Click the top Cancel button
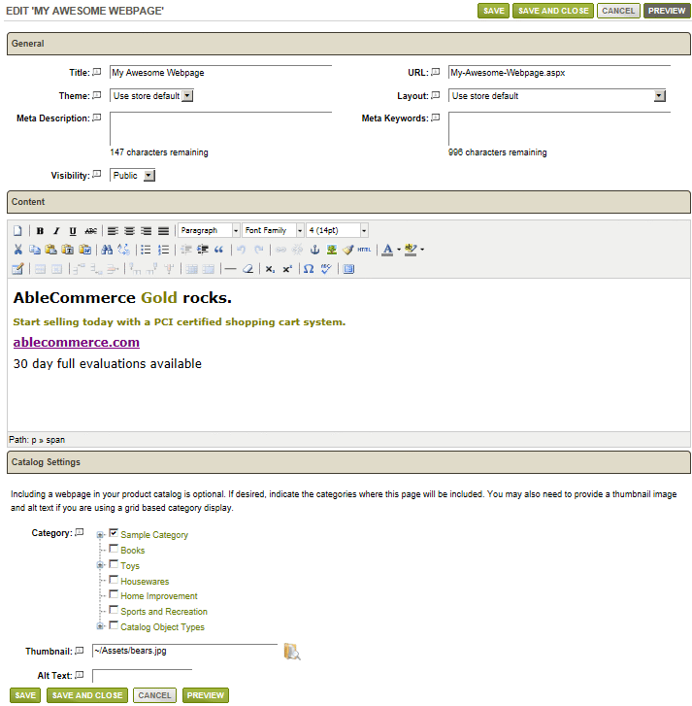 coord(618,11)
